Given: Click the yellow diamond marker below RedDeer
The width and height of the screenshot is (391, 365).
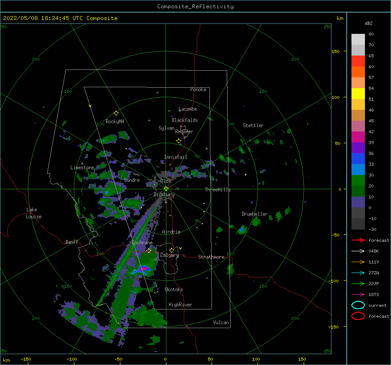Looking at the screenshot, I should tap(179, 141).
